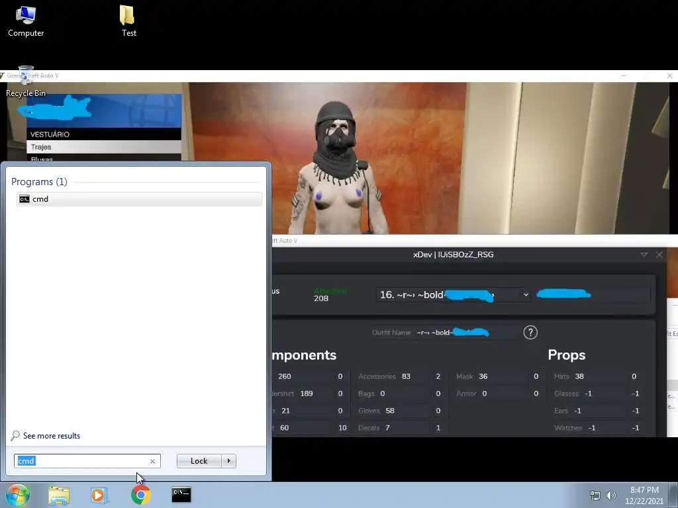Focus the Start menu search box
Image resolution: width=678 pixels, height=508 pixels.
coord(81,461)
